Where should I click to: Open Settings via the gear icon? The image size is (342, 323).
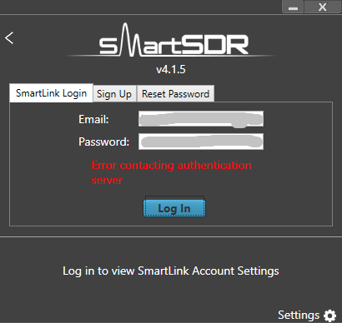tap(330, 316)
